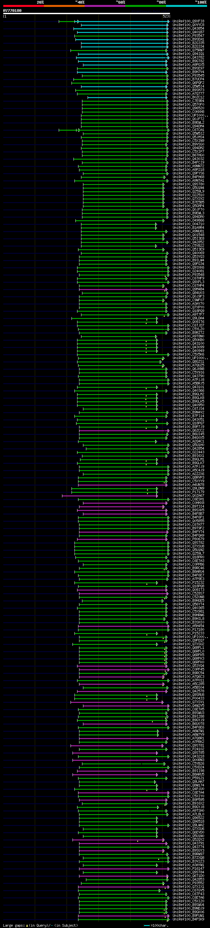This screenshot has width=210, height=928.
Task: Select the UniRef100_B7ZXQ8 label
Action: point(188,858)
